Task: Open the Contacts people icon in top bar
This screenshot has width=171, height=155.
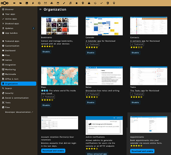Action: tap(52, 3)
